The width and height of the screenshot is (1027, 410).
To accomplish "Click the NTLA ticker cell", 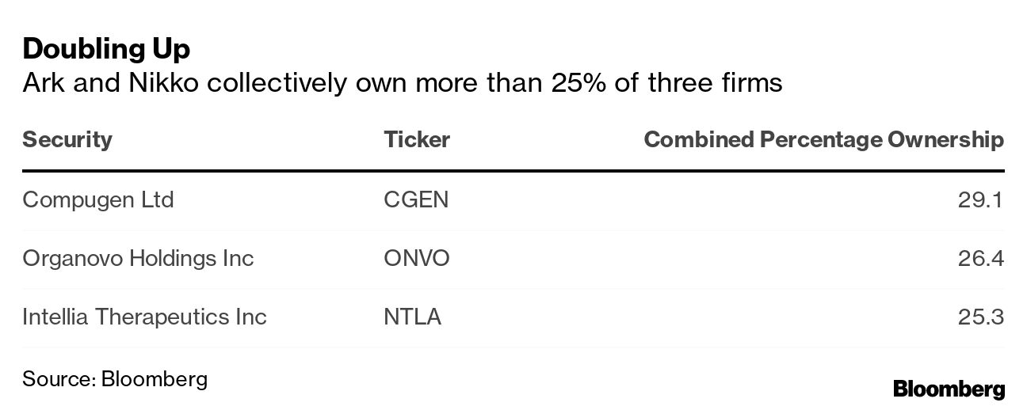I will tap(412, 317).
